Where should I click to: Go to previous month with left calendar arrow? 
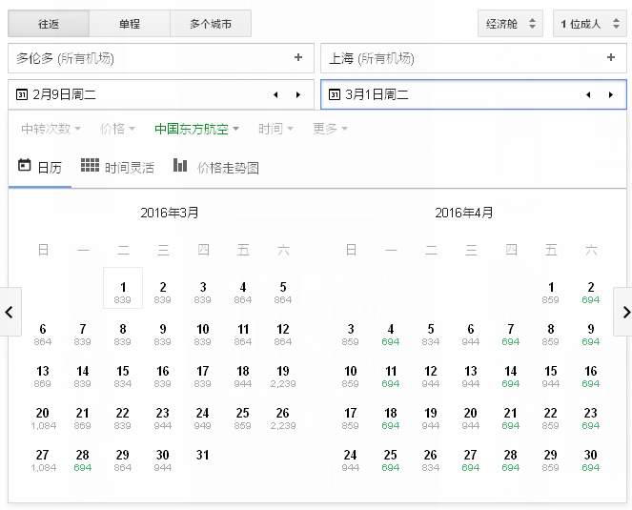click(x=10, y=312)
